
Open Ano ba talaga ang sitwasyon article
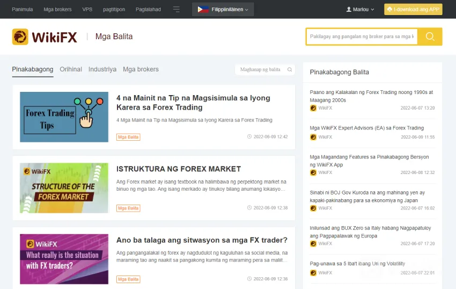(x=202, y=240)
